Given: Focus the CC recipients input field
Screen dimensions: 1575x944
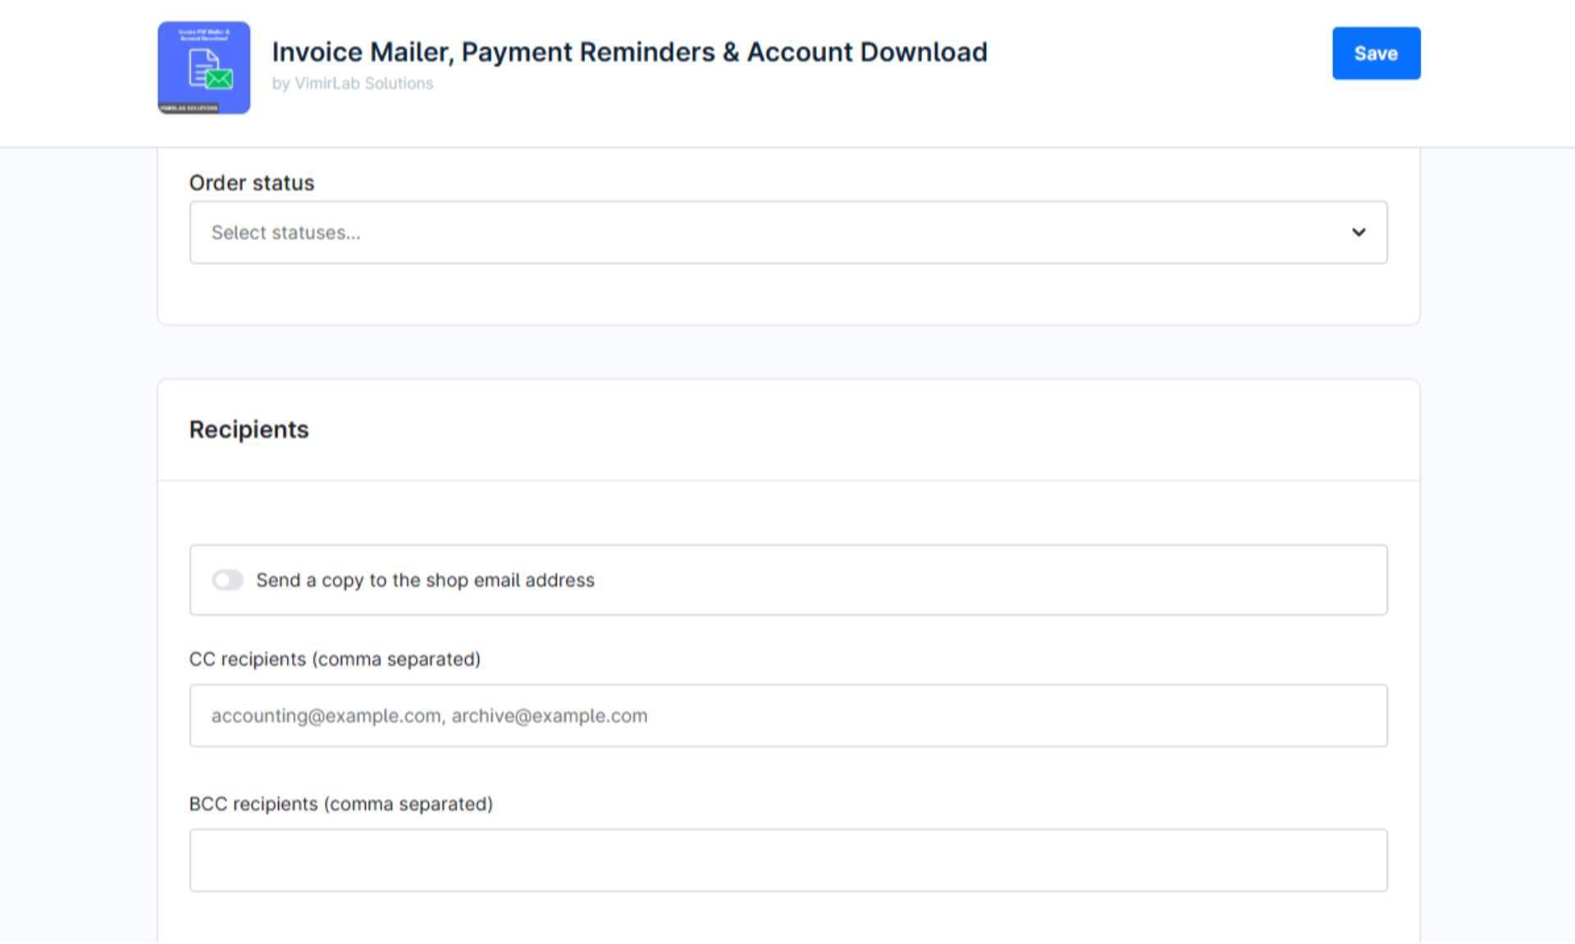Looking at the screenshot, I should pos(788,715).
